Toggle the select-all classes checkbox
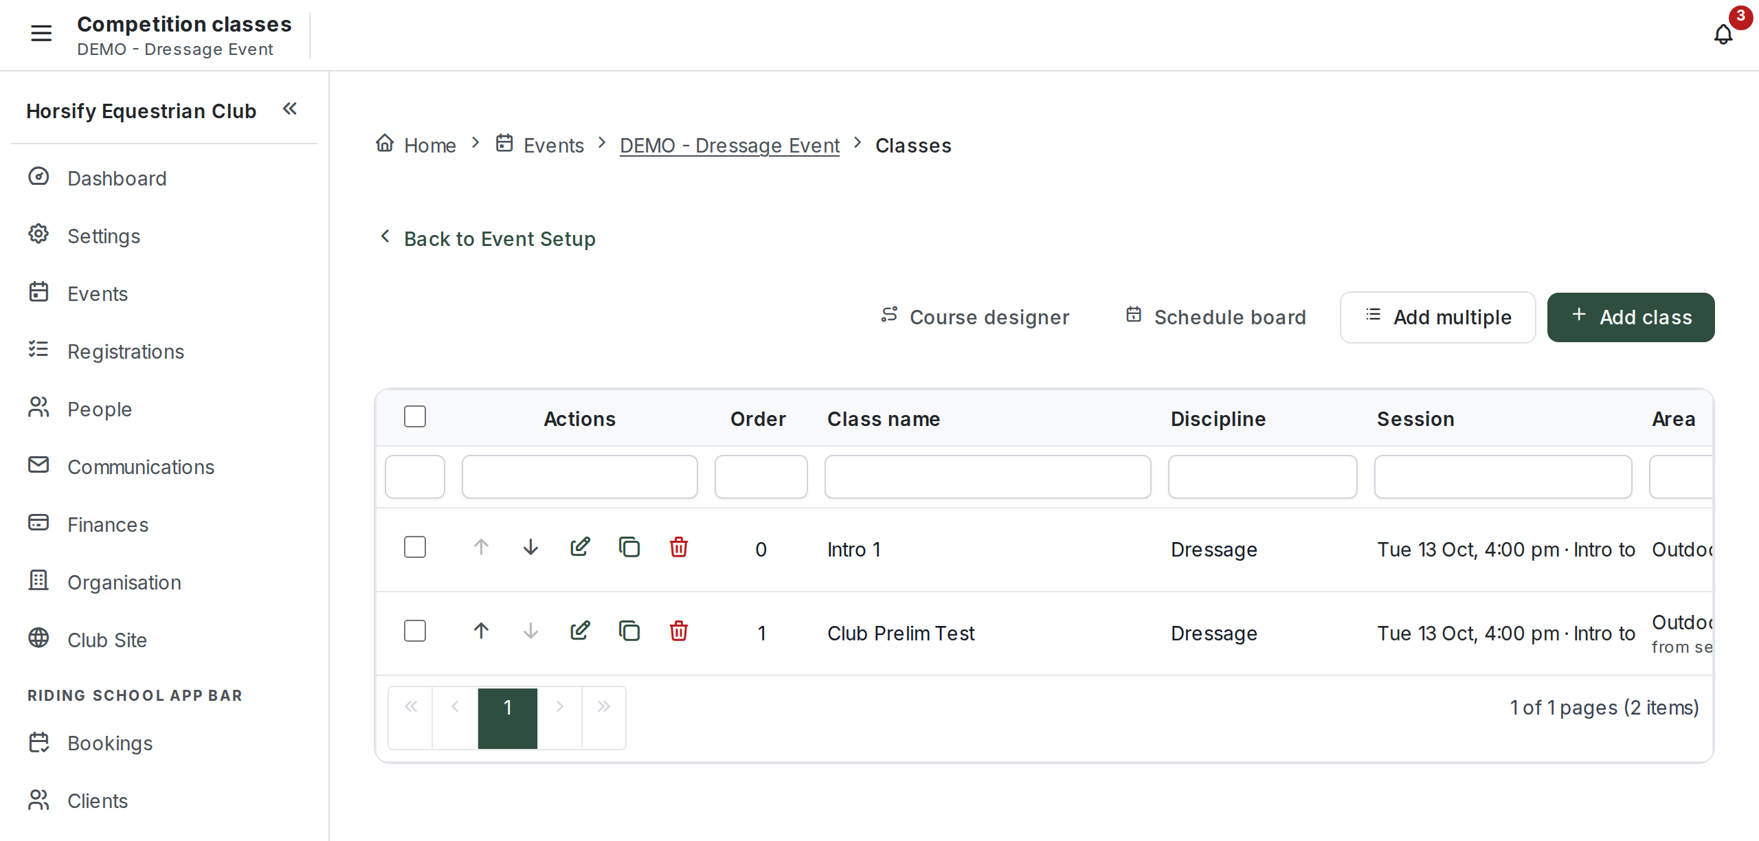The width and height of the screenshot is (1759, 841). [x=415, y=416]
